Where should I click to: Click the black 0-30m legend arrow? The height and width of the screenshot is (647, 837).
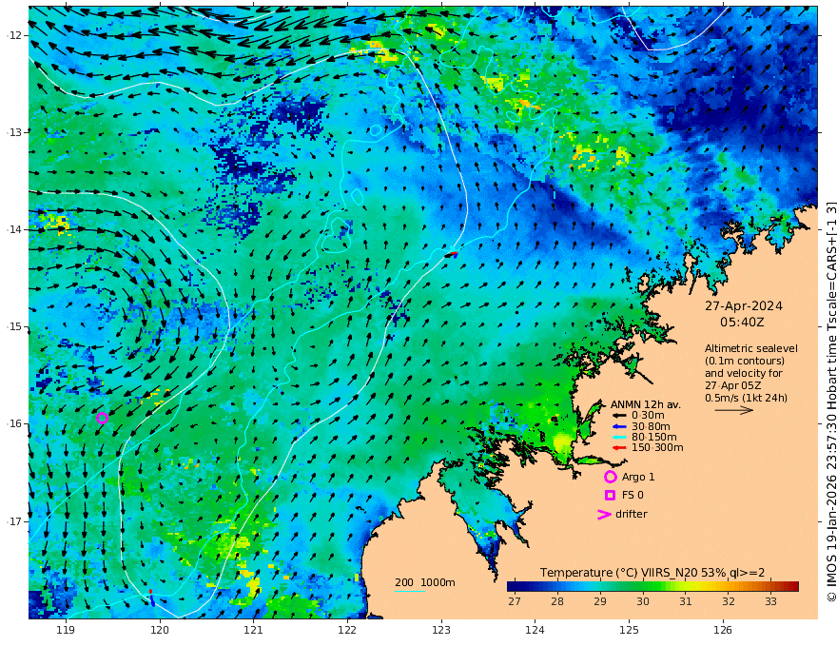click(x=619, y=416)
